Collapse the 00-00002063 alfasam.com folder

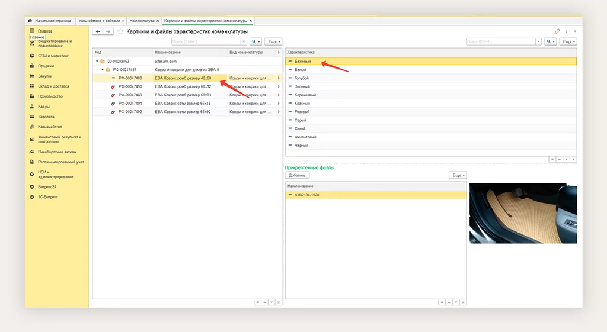pos(97,61)
